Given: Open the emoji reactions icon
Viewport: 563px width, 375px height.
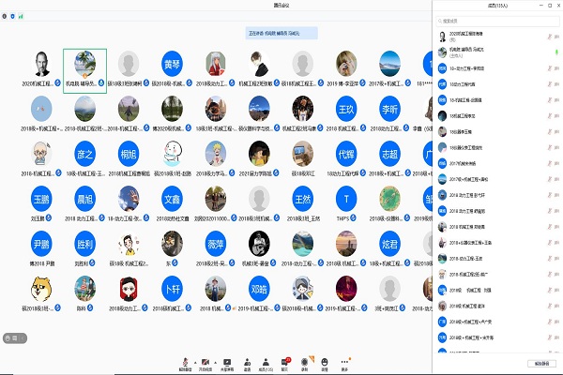Looking at the screenshot, I should pos(325,361).
